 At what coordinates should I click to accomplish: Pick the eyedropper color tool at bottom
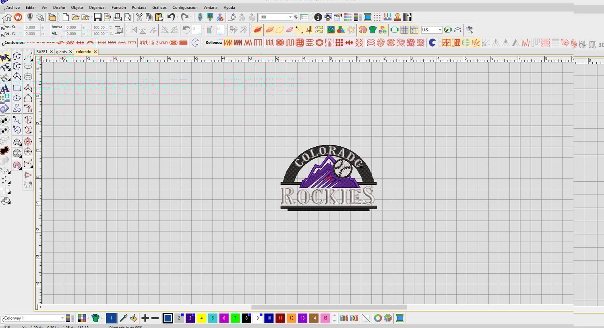coord(123,318)
